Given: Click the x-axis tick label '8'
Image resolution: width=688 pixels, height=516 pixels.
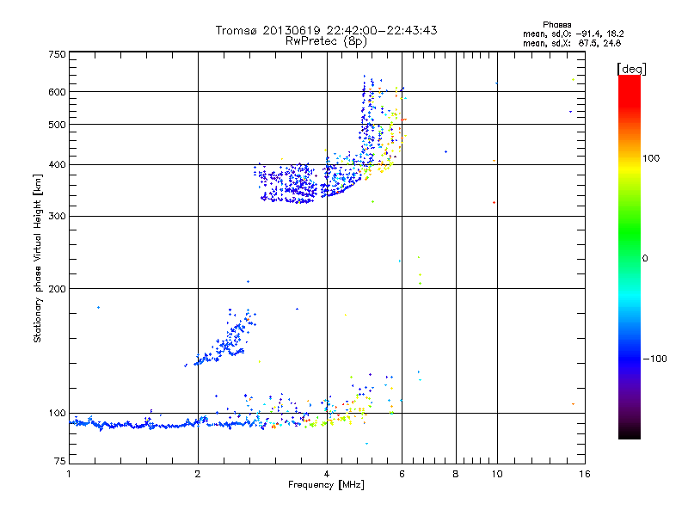Looking at the screenshot, I should (456, 474).
